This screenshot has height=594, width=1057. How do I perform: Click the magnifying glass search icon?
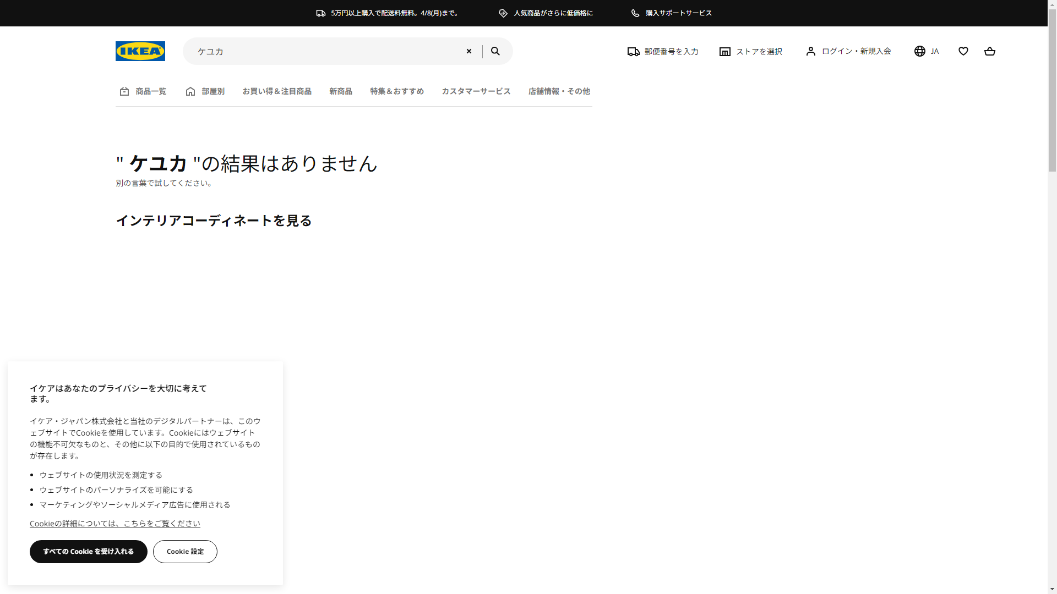495,51
